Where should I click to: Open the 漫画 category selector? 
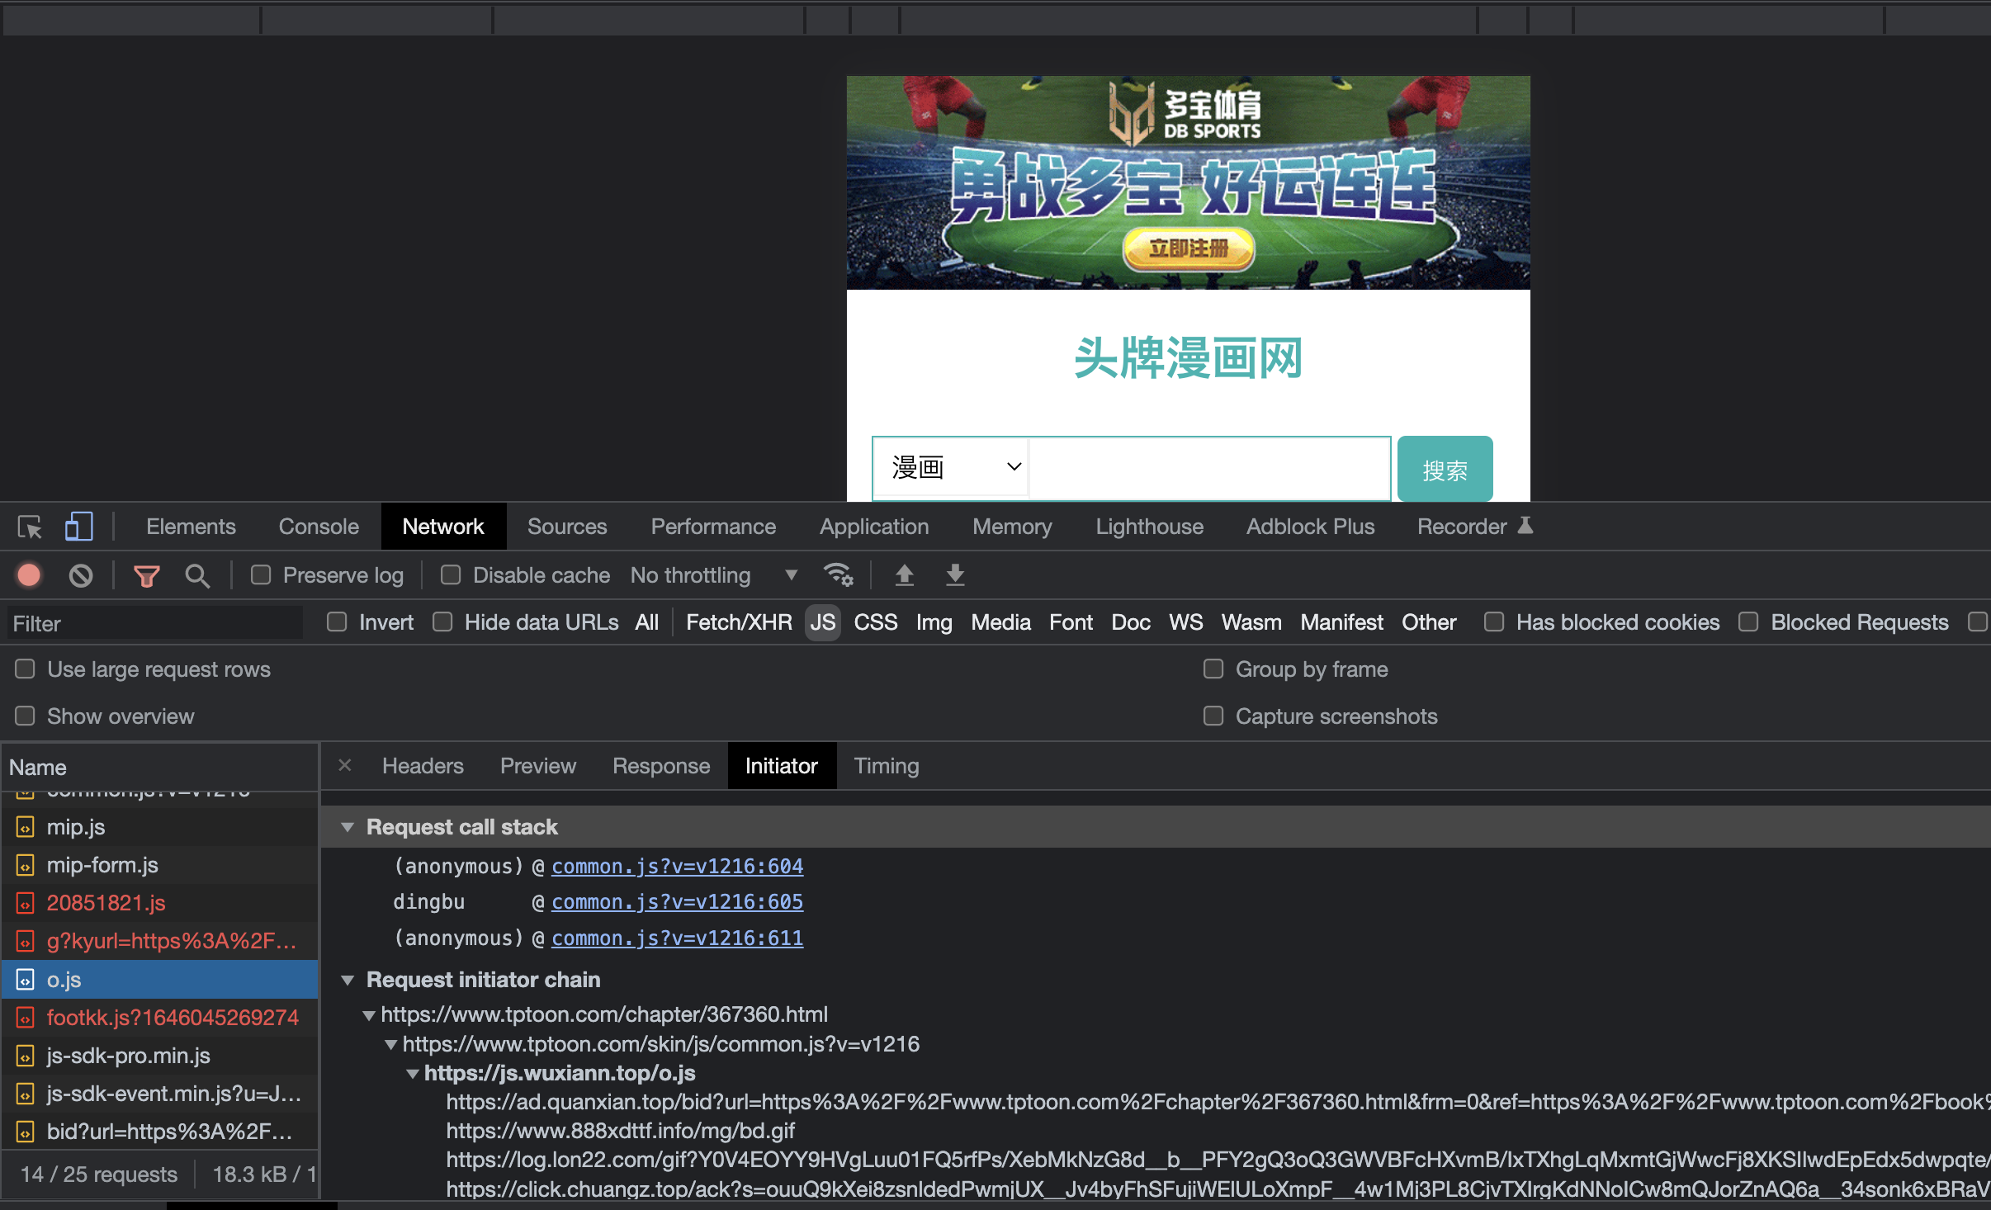click(949, 466)
